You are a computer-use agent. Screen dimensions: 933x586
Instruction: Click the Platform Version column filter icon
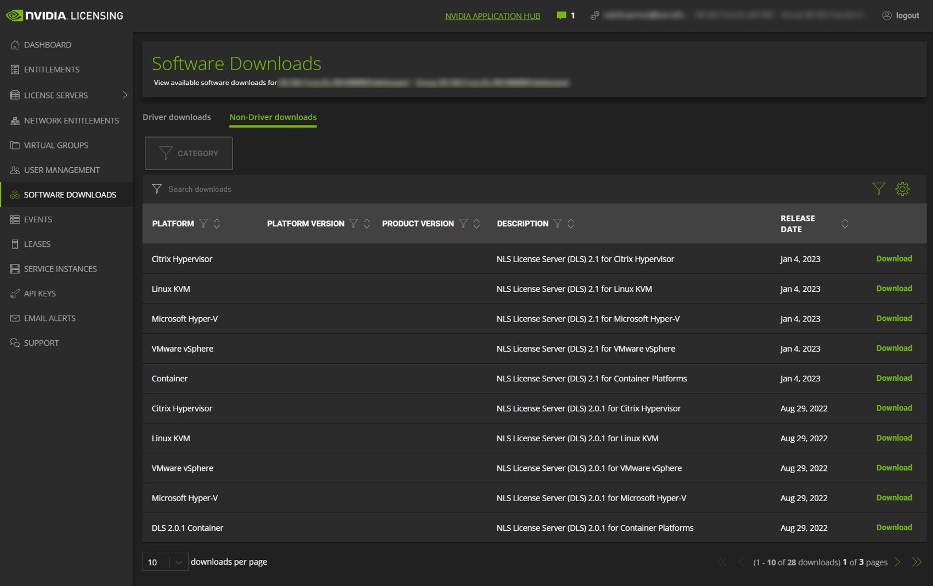(353, 223)
